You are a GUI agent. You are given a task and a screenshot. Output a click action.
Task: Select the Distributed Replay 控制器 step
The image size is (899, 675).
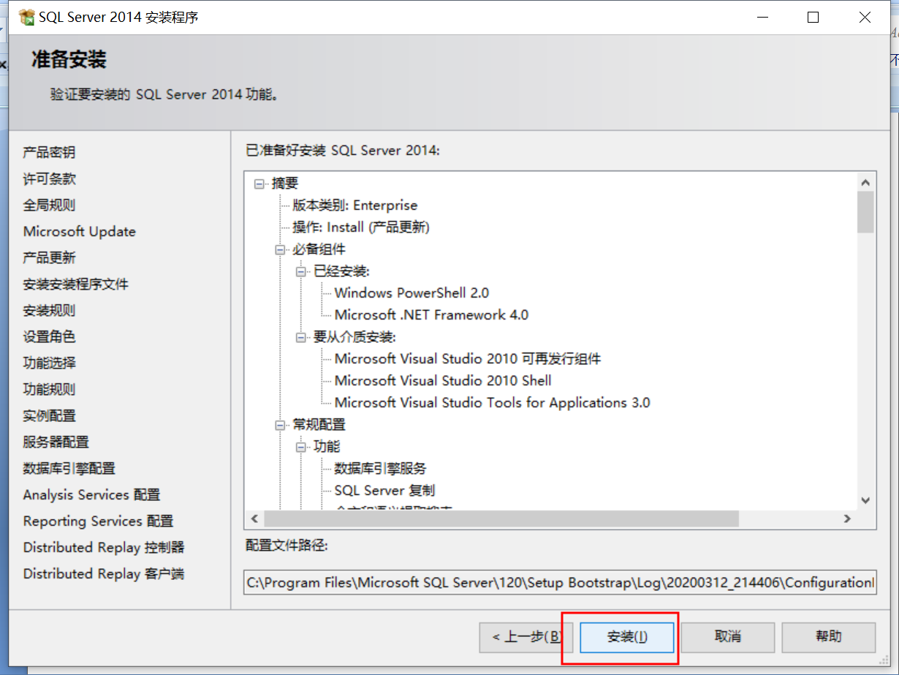[x=104, y=547]
